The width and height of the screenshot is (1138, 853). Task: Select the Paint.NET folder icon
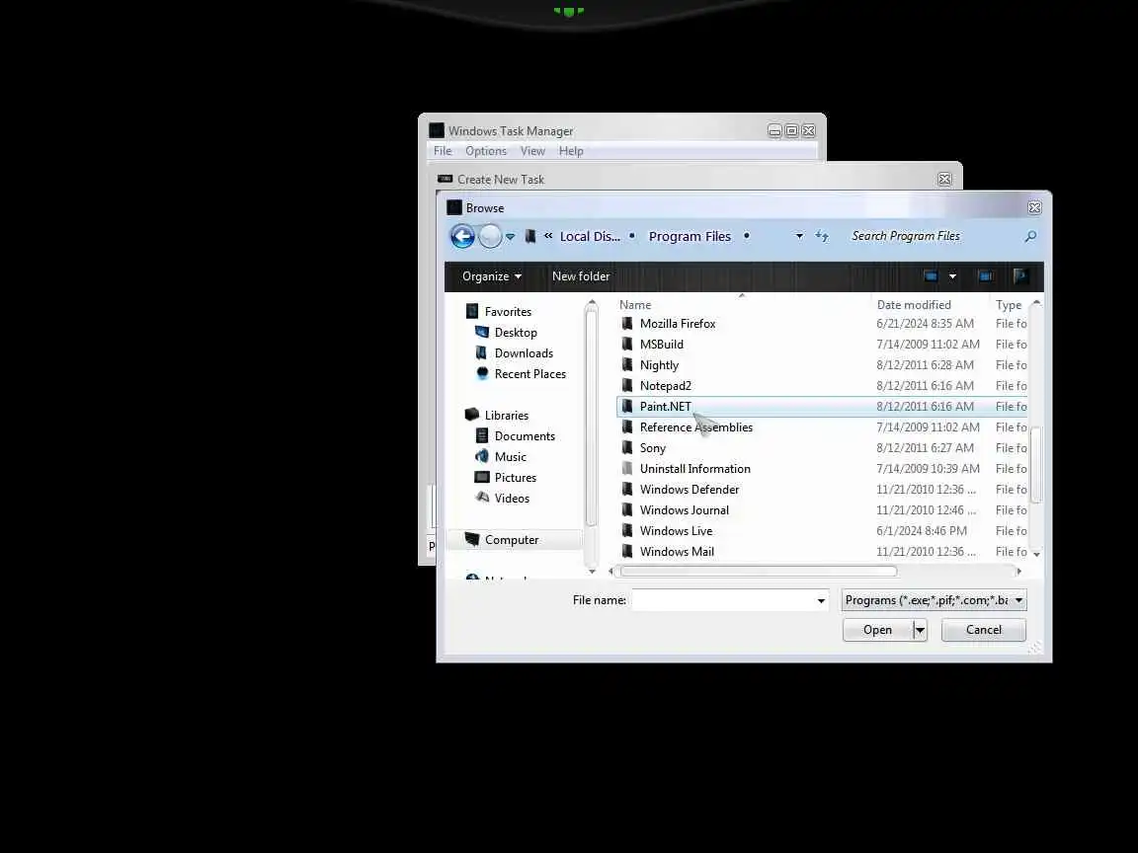pyautogui.click(x=627, y=407)
